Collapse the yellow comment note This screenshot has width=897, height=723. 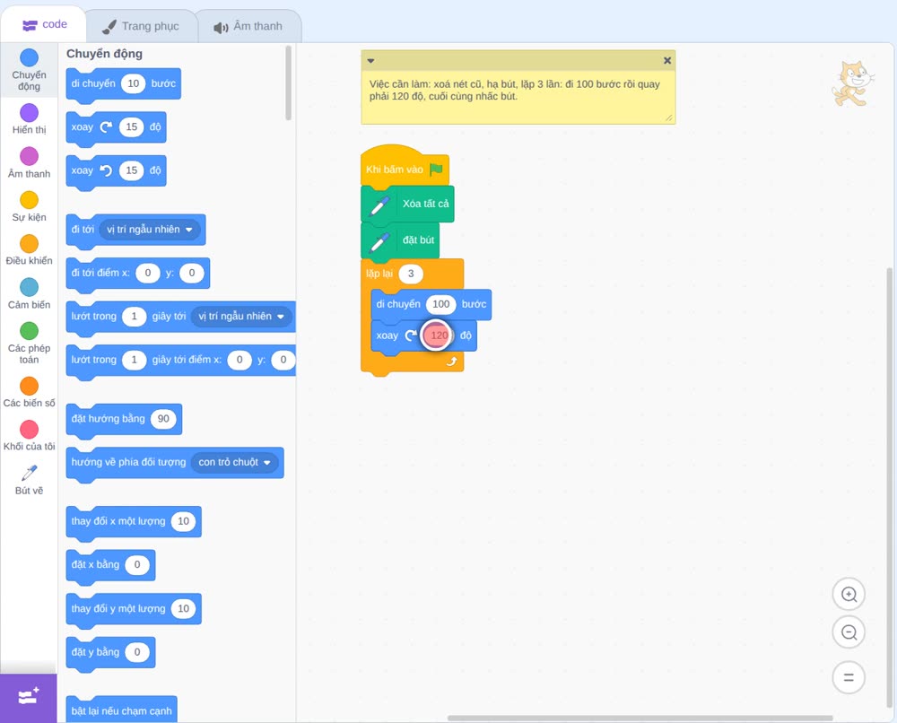(370, 61)
